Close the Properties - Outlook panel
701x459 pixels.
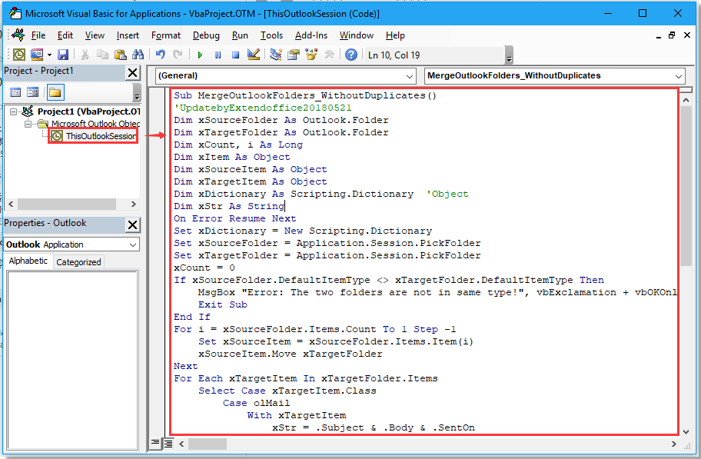[132, 225]
